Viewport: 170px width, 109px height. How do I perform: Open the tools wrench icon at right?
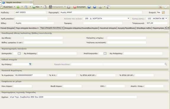pos(160,7)
